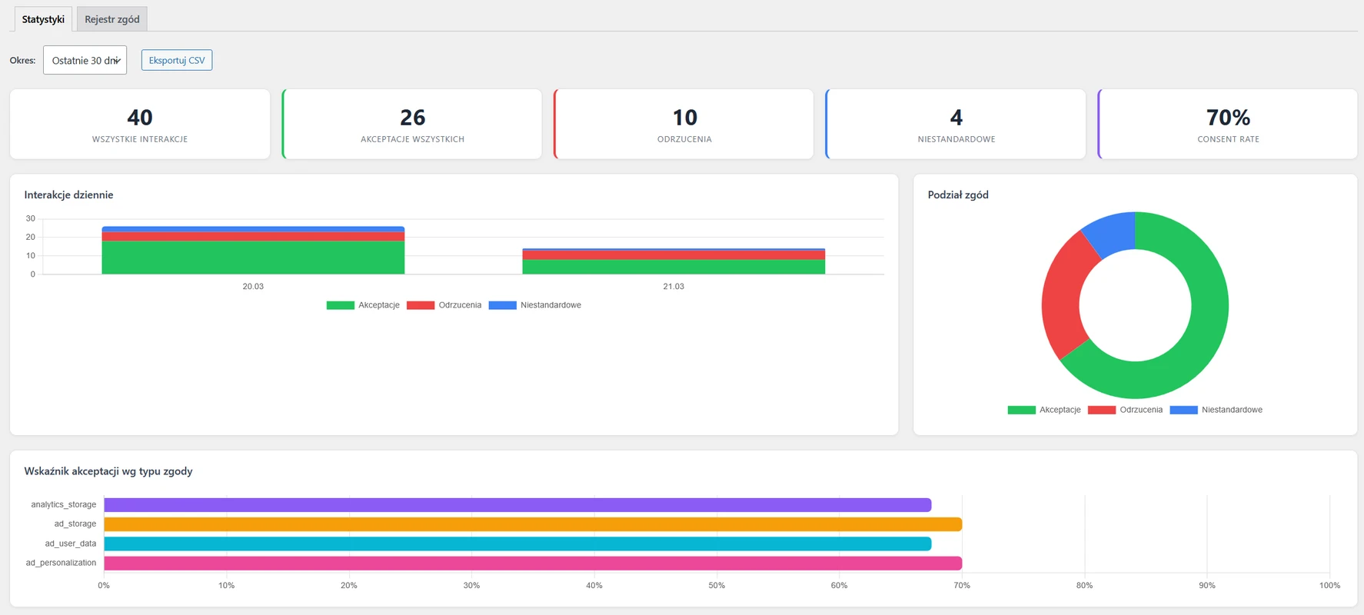Select the green bar for 20.03
The width and height of the screenshot is (1364, 615).
tap(253, 258)
